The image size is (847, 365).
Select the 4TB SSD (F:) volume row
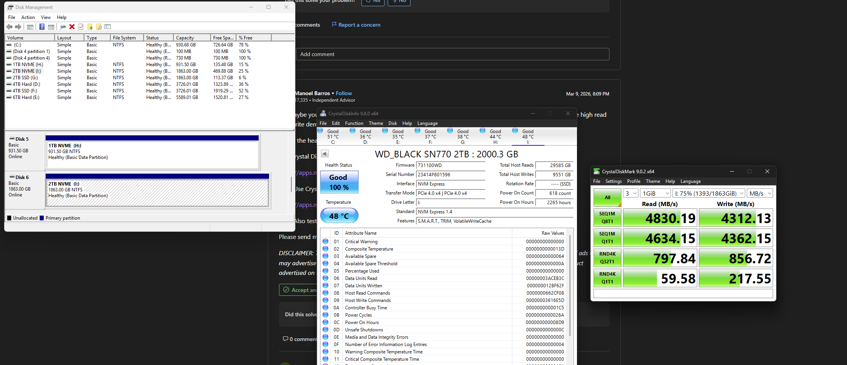point(149,91)
